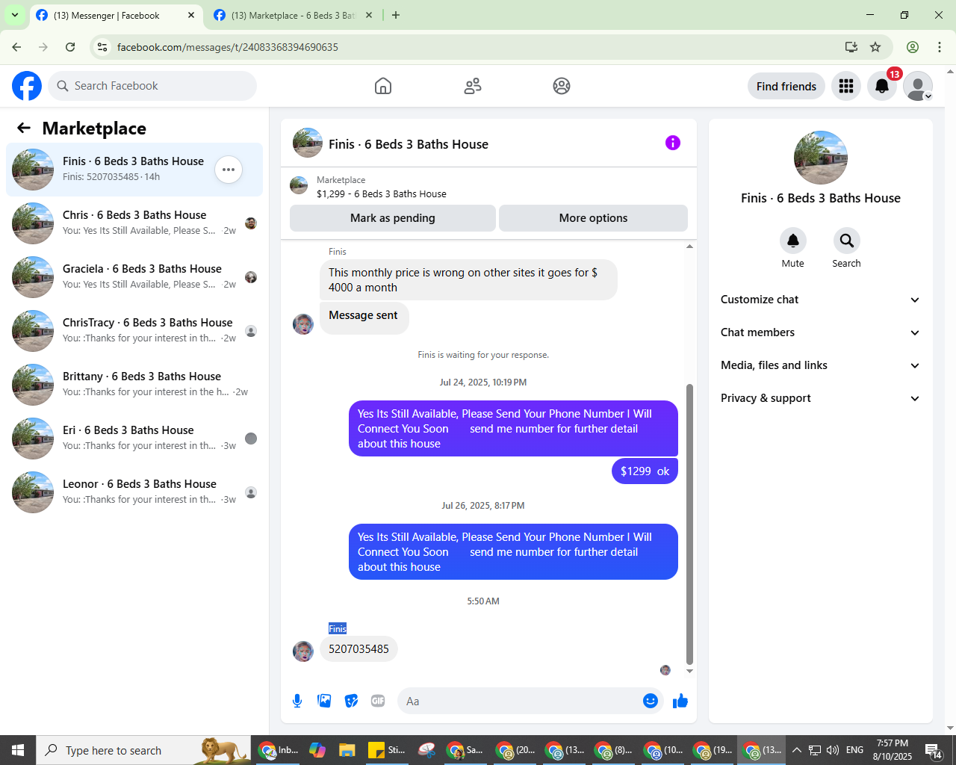Search in conversation with magnifier icon
The image size is (956, 765).
[x=846, y=241]
